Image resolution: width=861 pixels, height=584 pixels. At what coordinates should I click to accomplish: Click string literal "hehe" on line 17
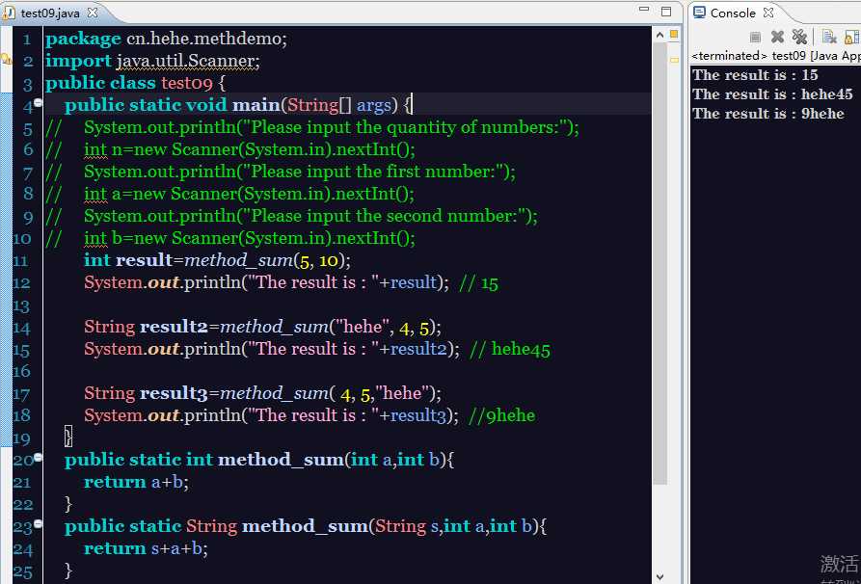[x=403, y=393]
